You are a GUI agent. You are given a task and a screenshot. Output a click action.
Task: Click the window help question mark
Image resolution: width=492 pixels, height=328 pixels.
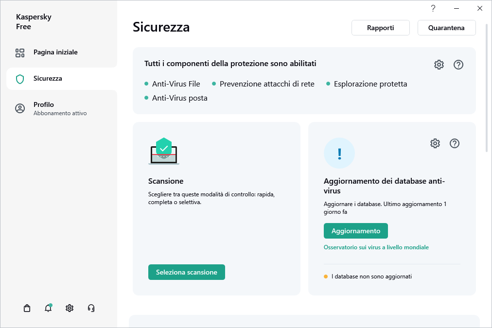tap(433, 8)
